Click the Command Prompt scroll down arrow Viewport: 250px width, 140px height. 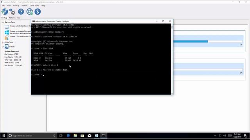[172, 93]
